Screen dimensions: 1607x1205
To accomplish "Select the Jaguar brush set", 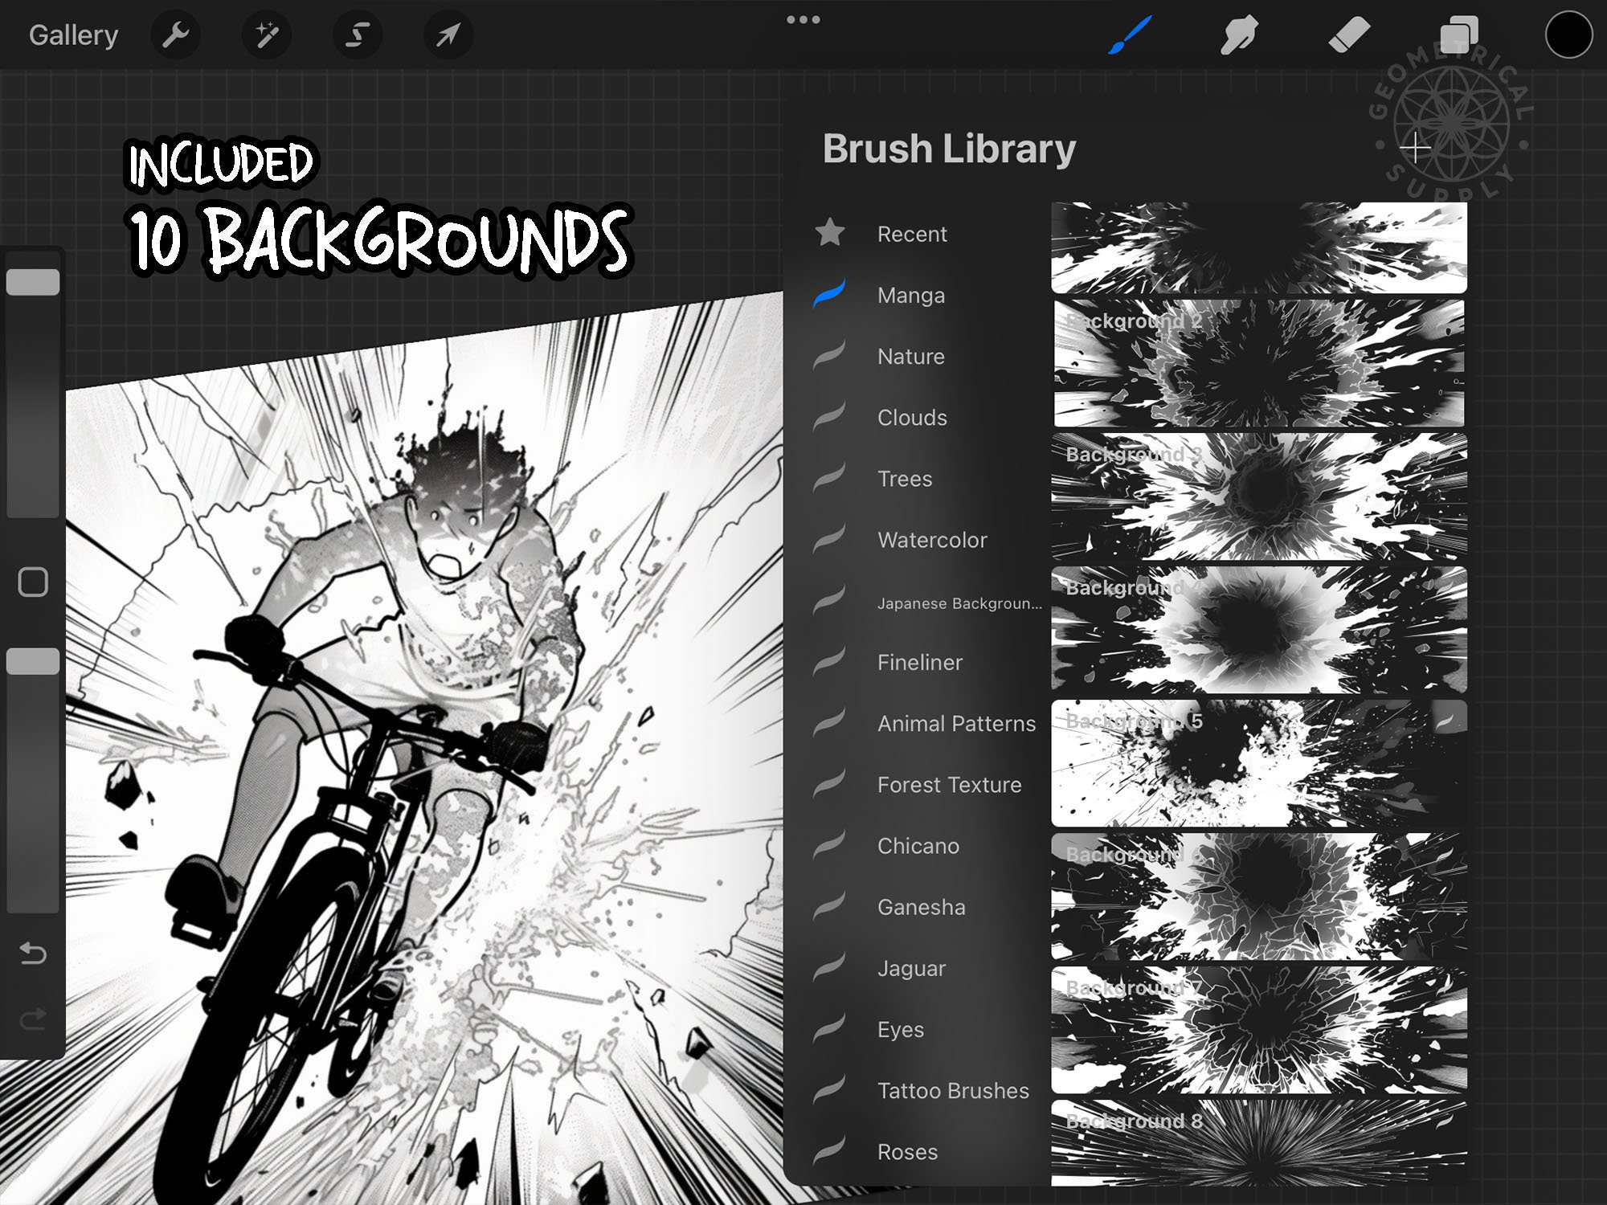I will pos(911,968).
